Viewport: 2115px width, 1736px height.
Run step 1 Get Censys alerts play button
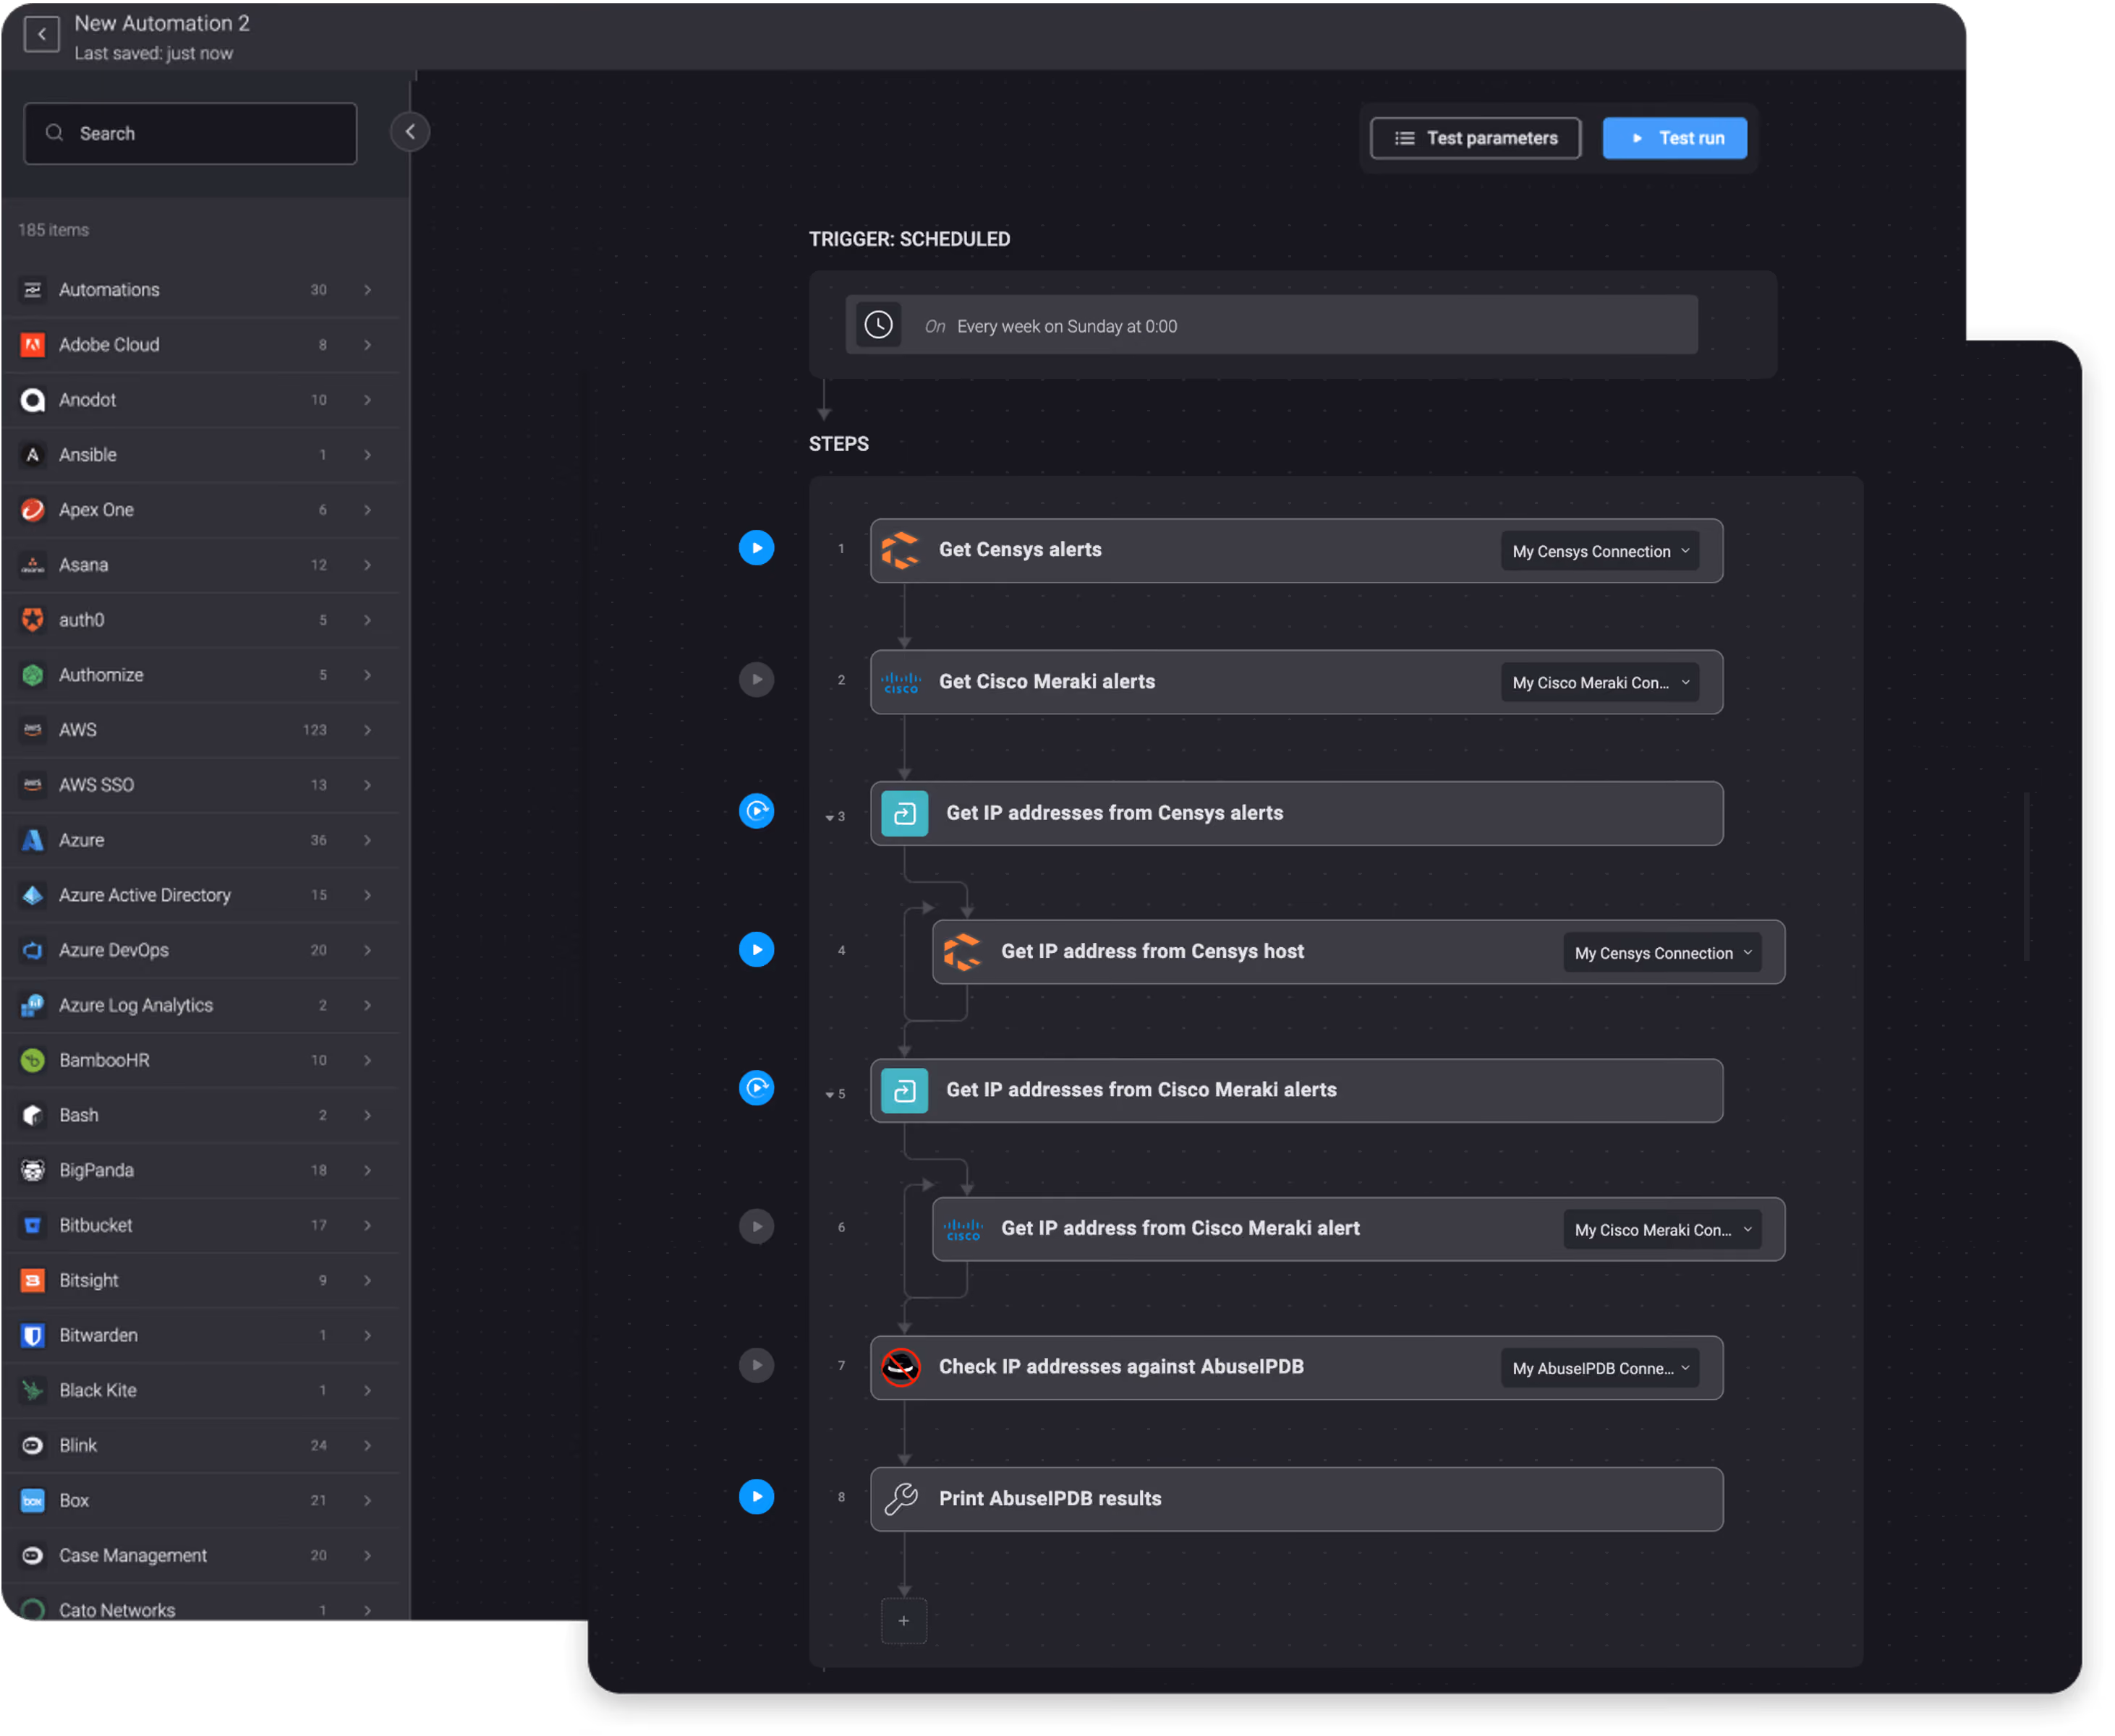pyautogui.click(x=757, y=548)
